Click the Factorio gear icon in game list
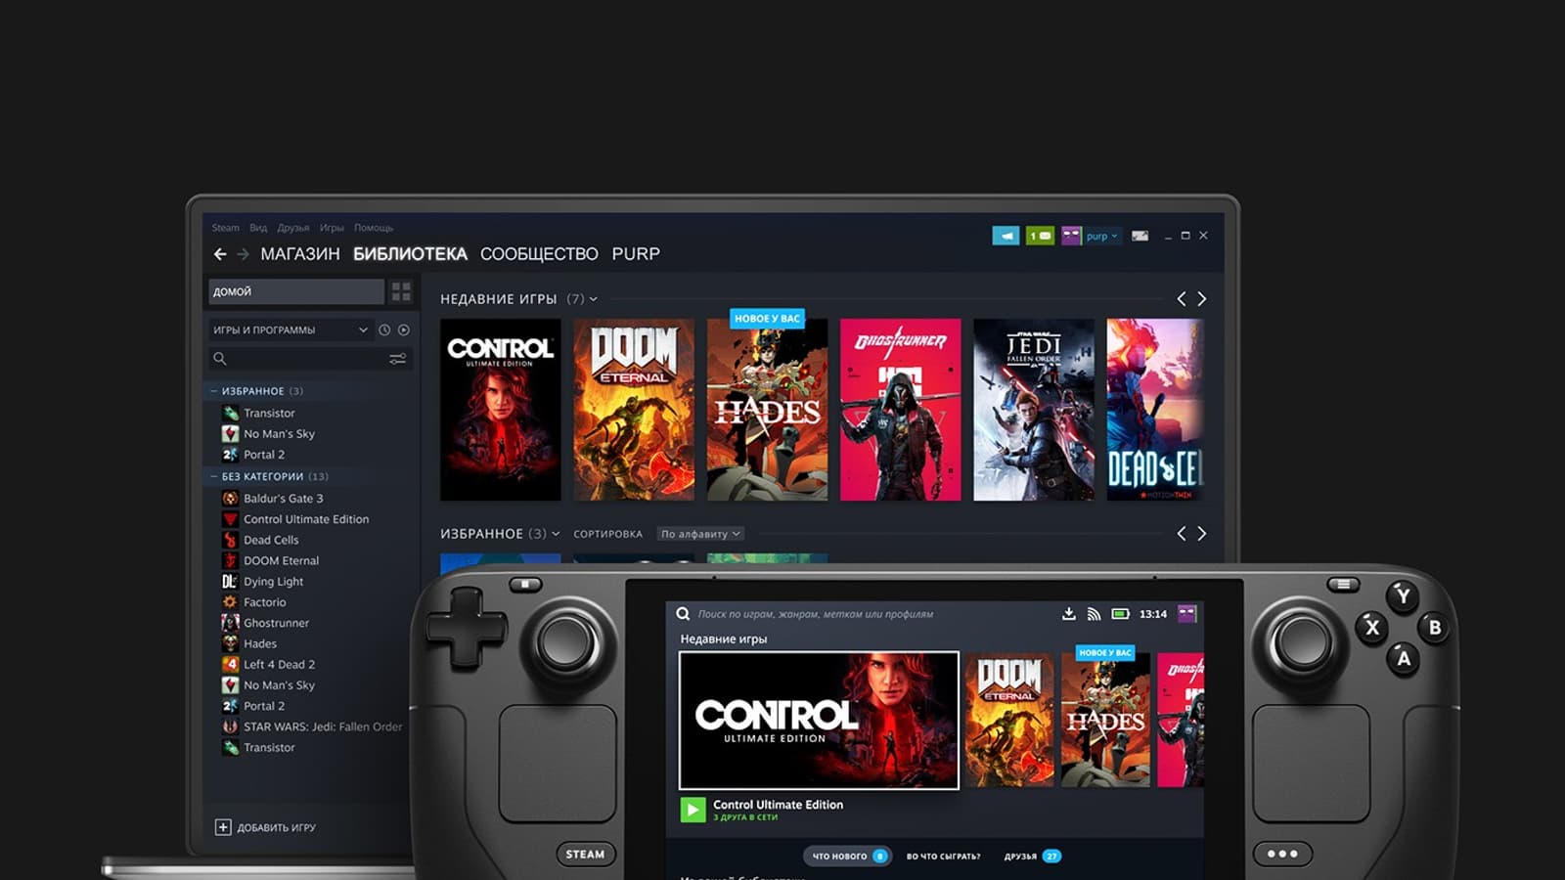This screenshot has height=880, width=1565. 230,602
